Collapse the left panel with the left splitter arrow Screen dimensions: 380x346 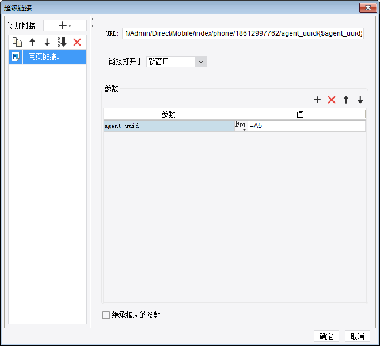(92, 19)
